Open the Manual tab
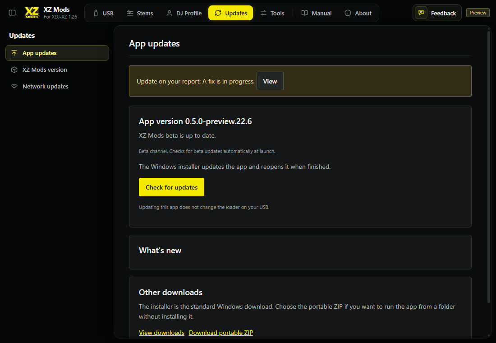The image size is (496, 343). pyautogui.click(x=317, y=13)
